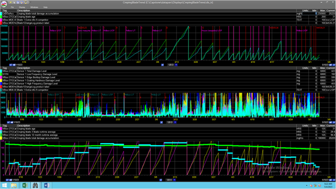Open the Excel app from the taskbar
This screenshot has height=189, width=336.
pos(25,185)
